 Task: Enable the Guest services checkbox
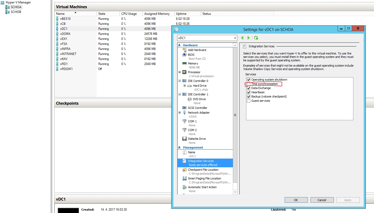tap(248, 101)
